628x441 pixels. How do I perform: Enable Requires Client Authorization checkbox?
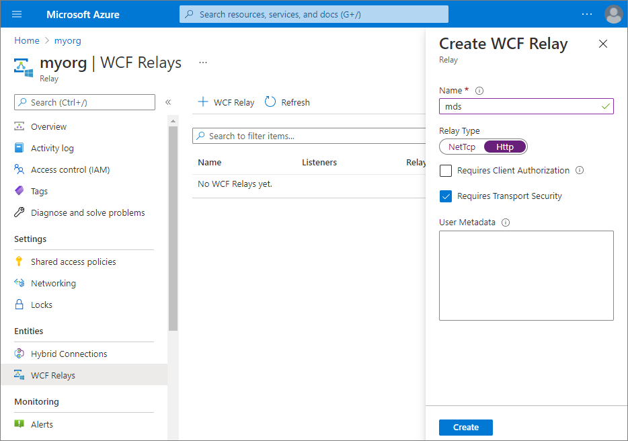click(x=445, y=171)
